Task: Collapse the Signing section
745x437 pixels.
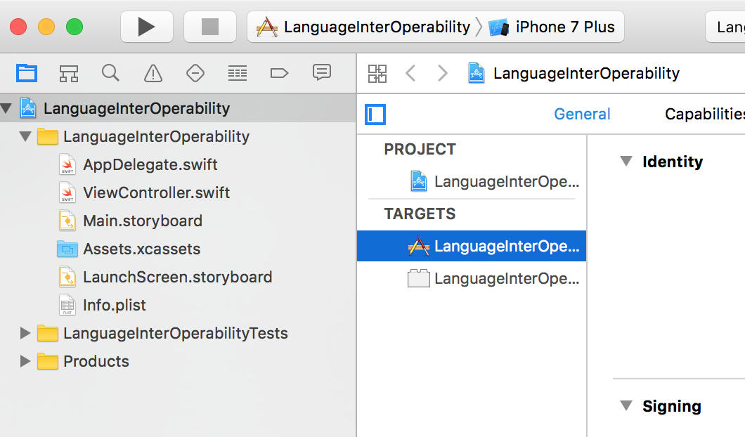Action: [626, 406]
